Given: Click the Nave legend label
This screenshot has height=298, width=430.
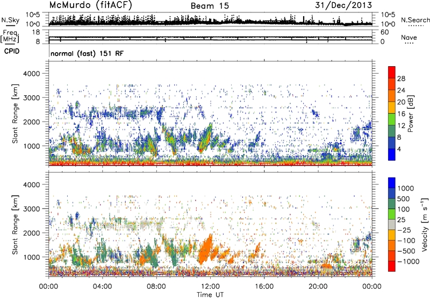Looking at the screenshot, I should (408, 37).
